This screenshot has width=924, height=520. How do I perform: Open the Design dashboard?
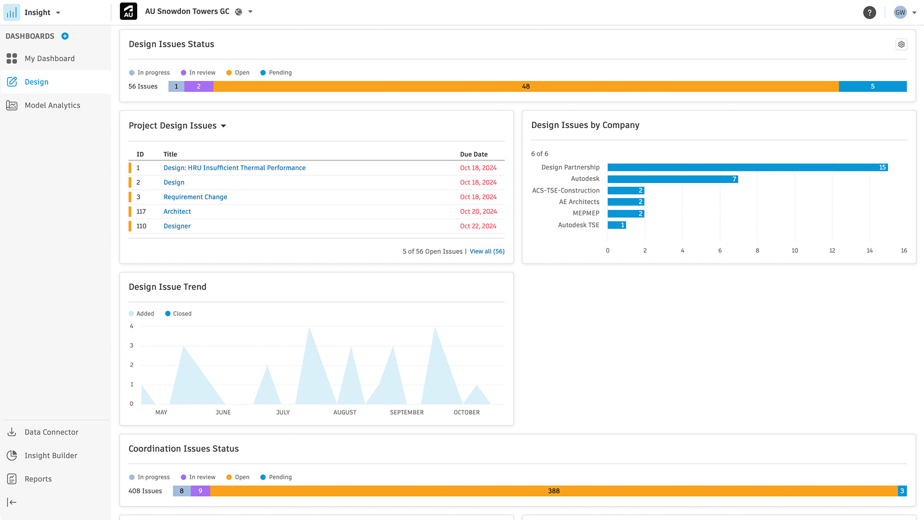[37, 82]
